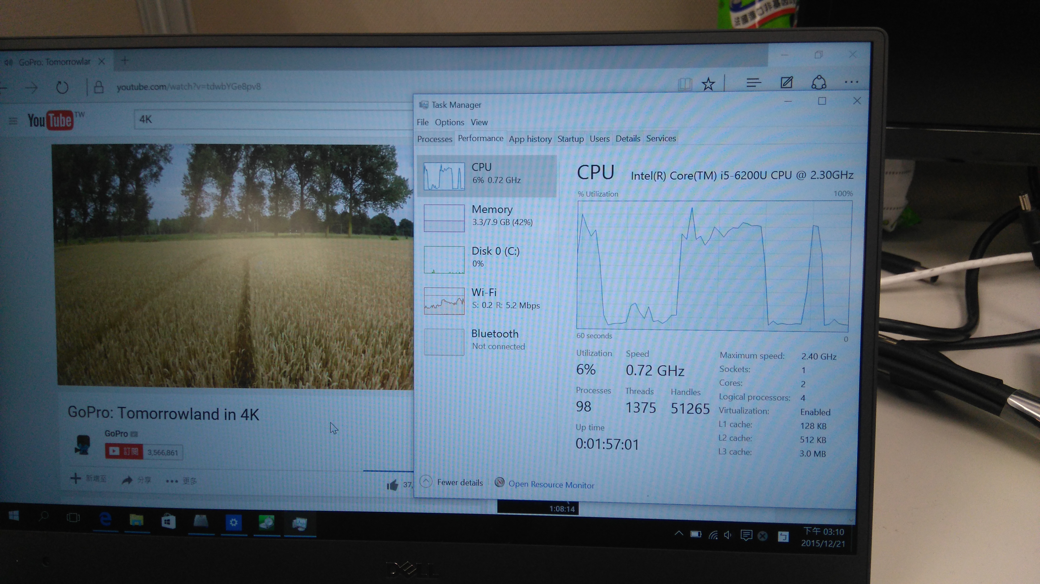Refresh the YouTube page
1040x584 pixels.
tap(62, 87)
